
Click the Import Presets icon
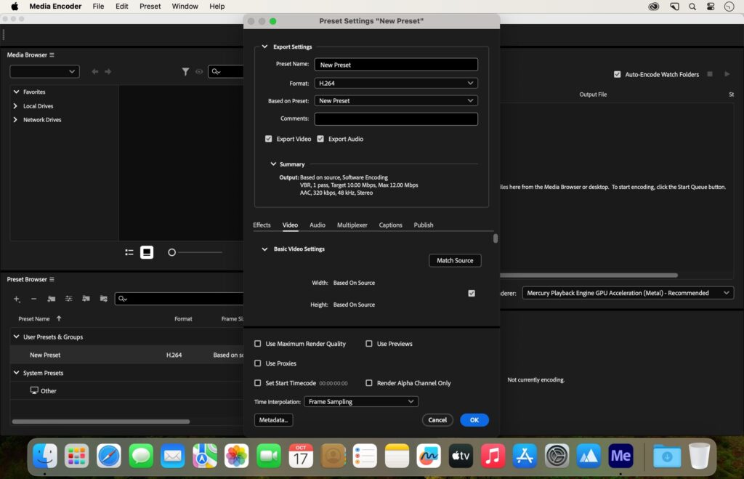(x=86, y=299)
